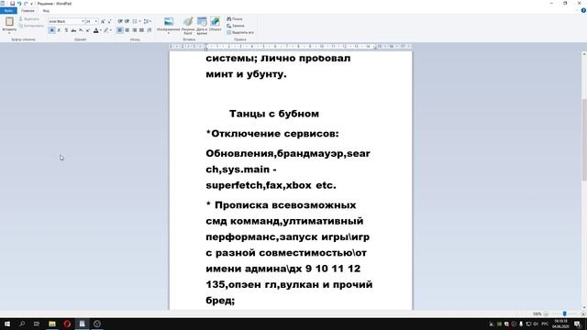Justify the paragraph text
This screenshot has width=587, height=330.
click(141, 30)
